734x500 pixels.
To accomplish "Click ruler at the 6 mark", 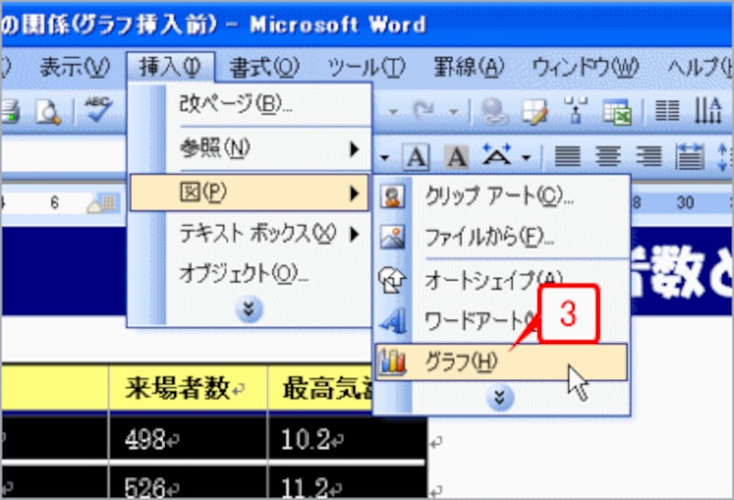I will (55, 203).
